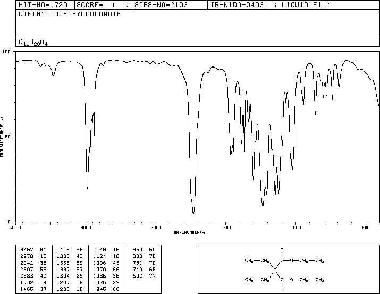
Task: Select peak table entry 1036
Action: [x=99, y=276]
